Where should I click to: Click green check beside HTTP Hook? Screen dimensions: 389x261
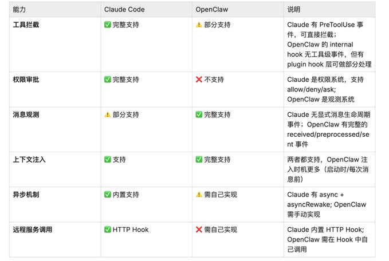[108, 230]
